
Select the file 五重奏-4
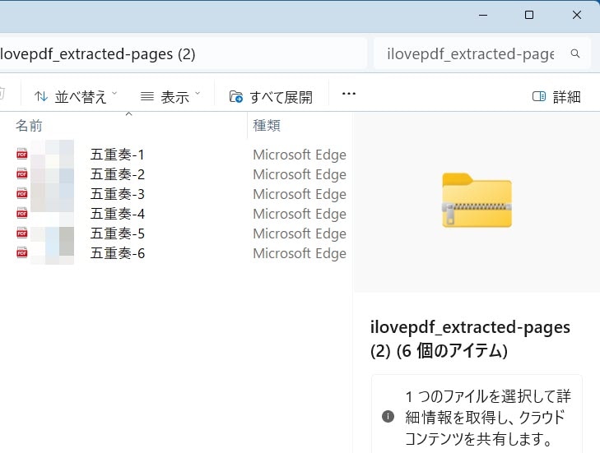pos(118,214)
